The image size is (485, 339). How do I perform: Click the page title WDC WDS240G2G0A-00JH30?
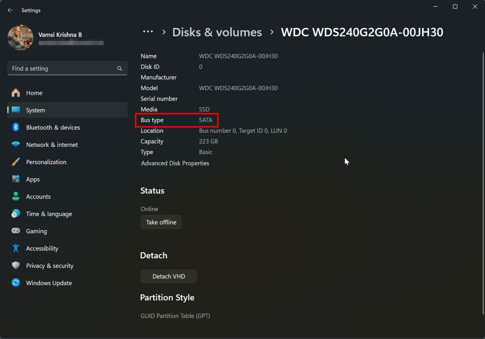click(362, 32)
